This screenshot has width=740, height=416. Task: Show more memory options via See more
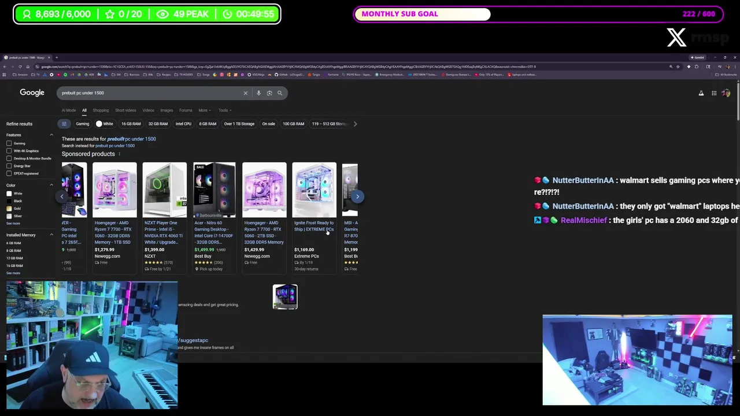click(13, 273)
